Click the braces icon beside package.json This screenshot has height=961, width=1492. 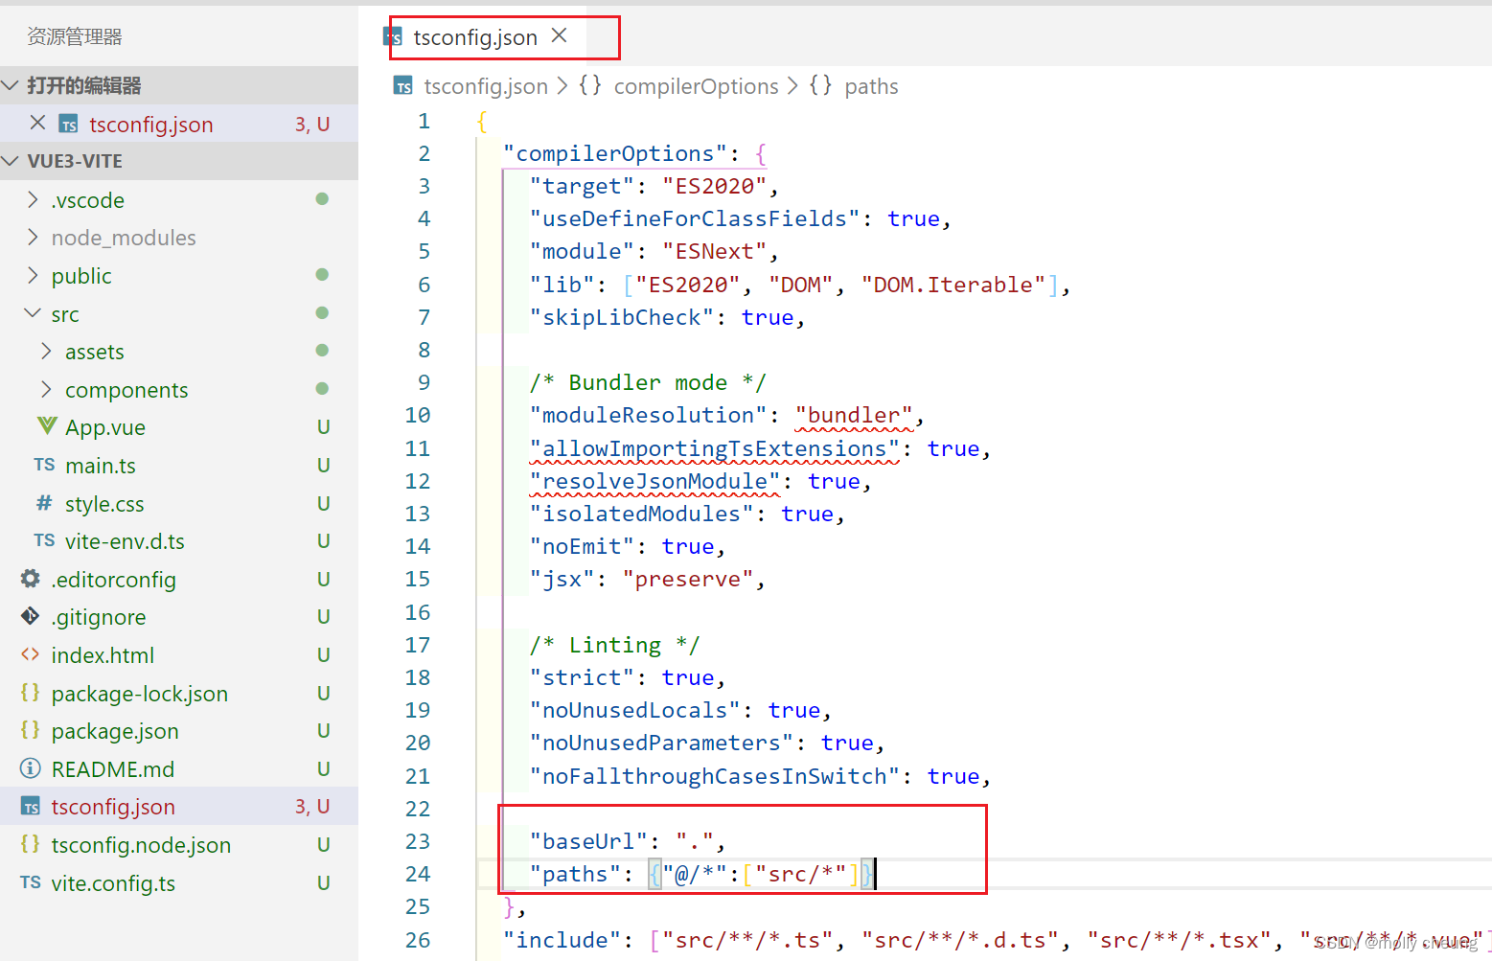[x=31, y=730]
